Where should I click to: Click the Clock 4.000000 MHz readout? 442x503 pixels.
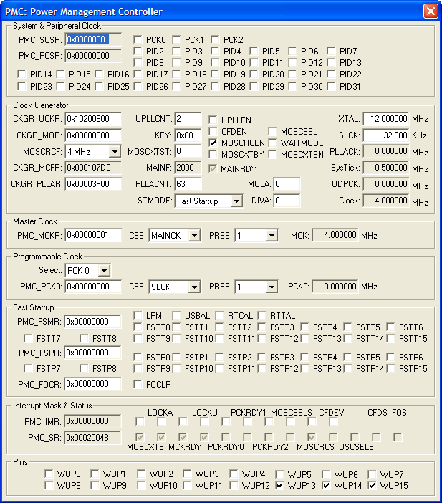point(386,201)
